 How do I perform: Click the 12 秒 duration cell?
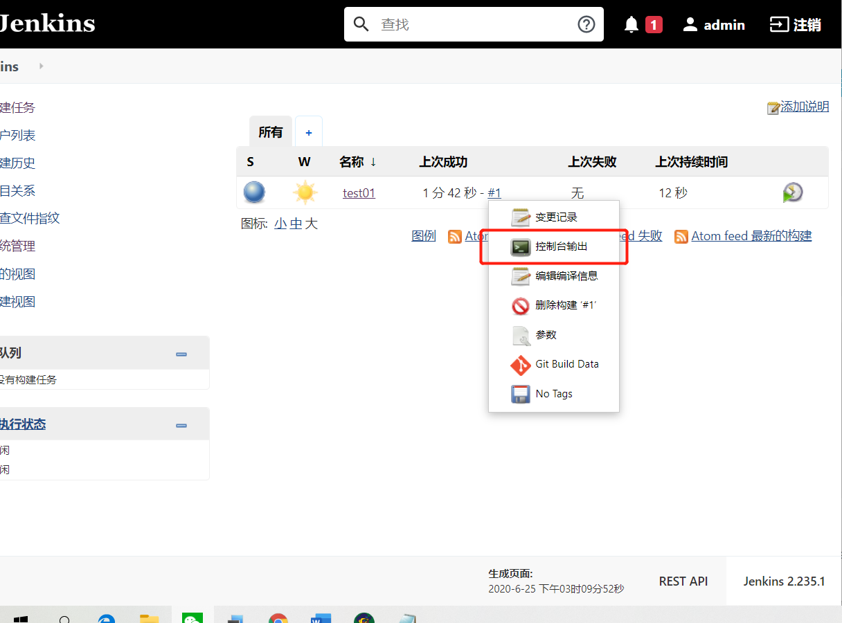pyautogui.click(x=673, y=193)
